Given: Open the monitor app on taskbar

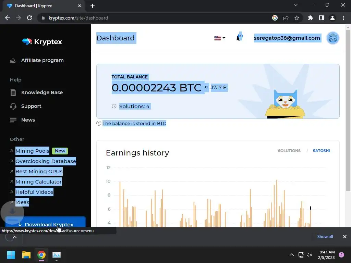Looking at the screenshot, I should click(57, 255).
